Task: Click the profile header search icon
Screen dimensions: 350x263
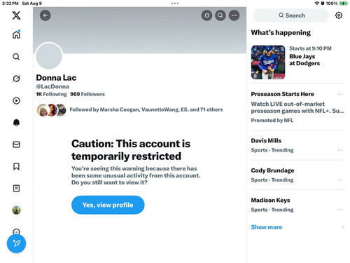Action: (x=220, y=15)
